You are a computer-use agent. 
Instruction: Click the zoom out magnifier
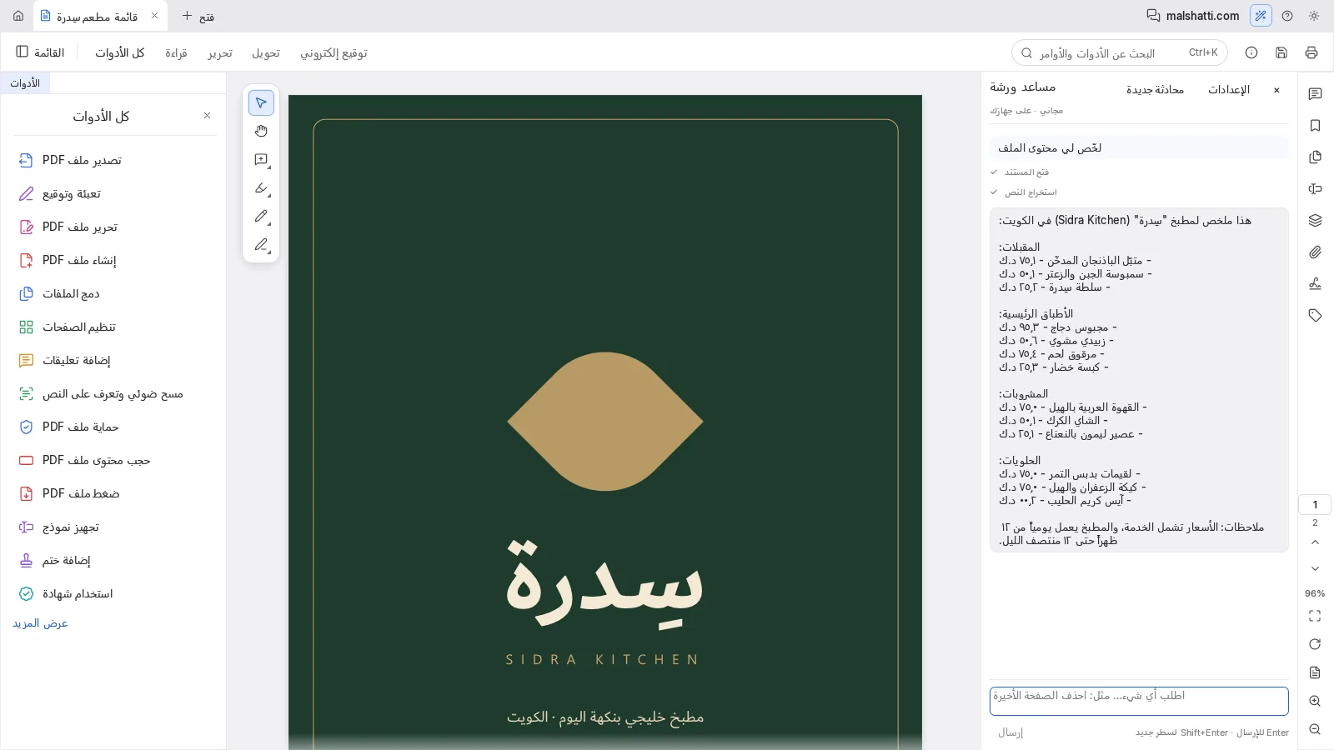pos(1315,729)
